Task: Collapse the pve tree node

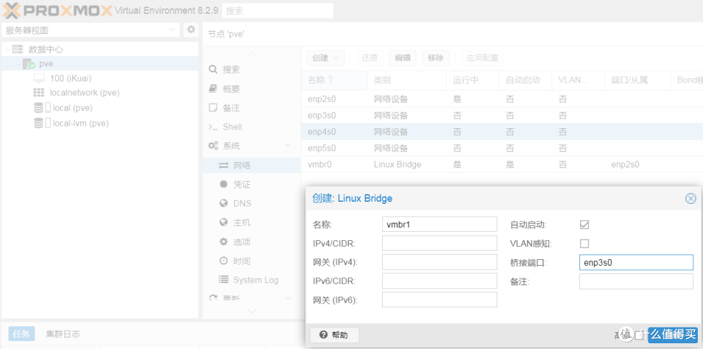Action: 18,64
